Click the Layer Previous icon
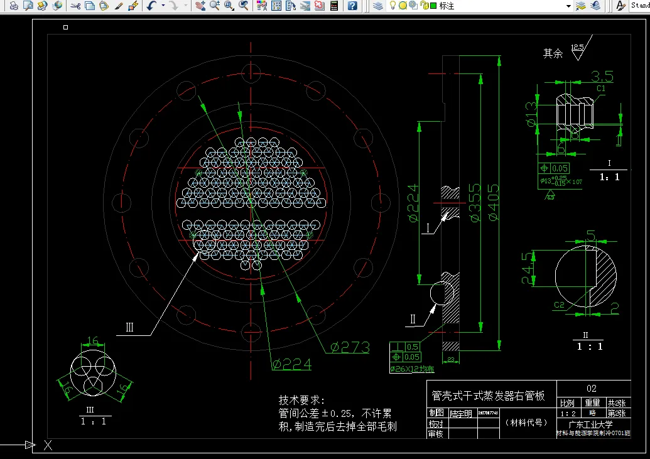Screen dimensions: 650x459 pos(596,6)
